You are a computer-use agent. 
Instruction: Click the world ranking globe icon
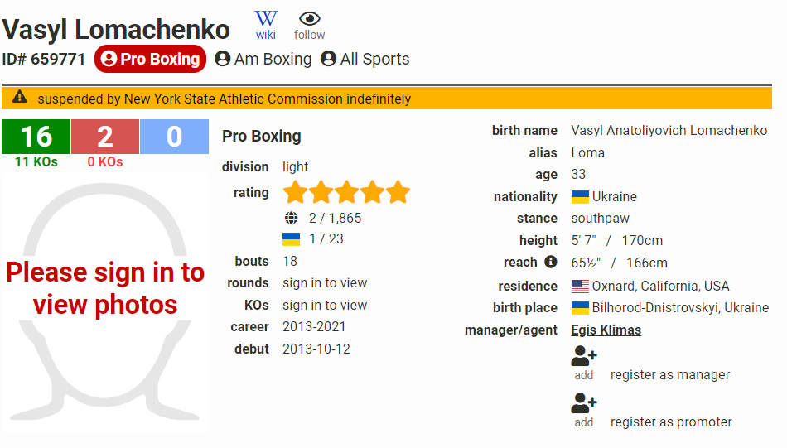[291, 219]
